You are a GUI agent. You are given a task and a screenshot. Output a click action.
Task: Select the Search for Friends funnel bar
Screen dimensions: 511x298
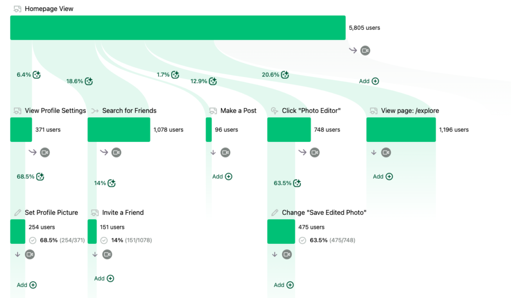point(119,129)
